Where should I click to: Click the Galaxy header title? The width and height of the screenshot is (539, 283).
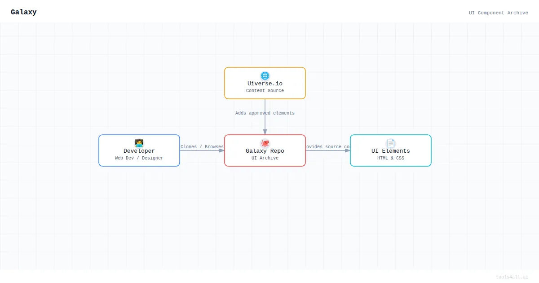coord(24,12)
